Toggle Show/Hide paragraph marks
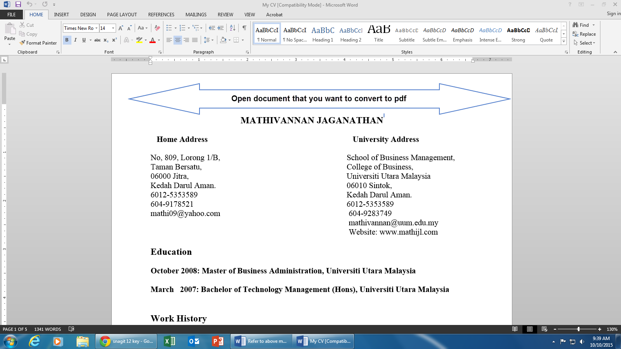This screenshot has width=621, height=349. [x=244, y=28]
